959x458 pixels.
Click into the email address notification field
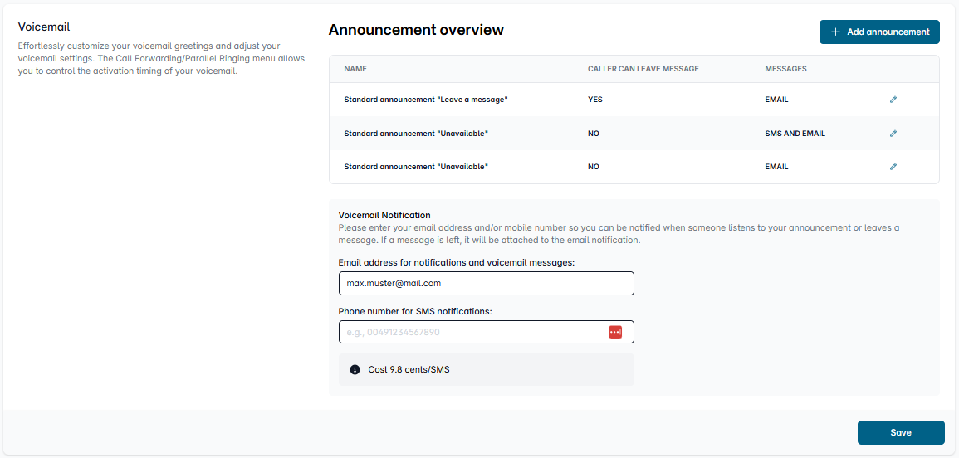click(486, 283)
